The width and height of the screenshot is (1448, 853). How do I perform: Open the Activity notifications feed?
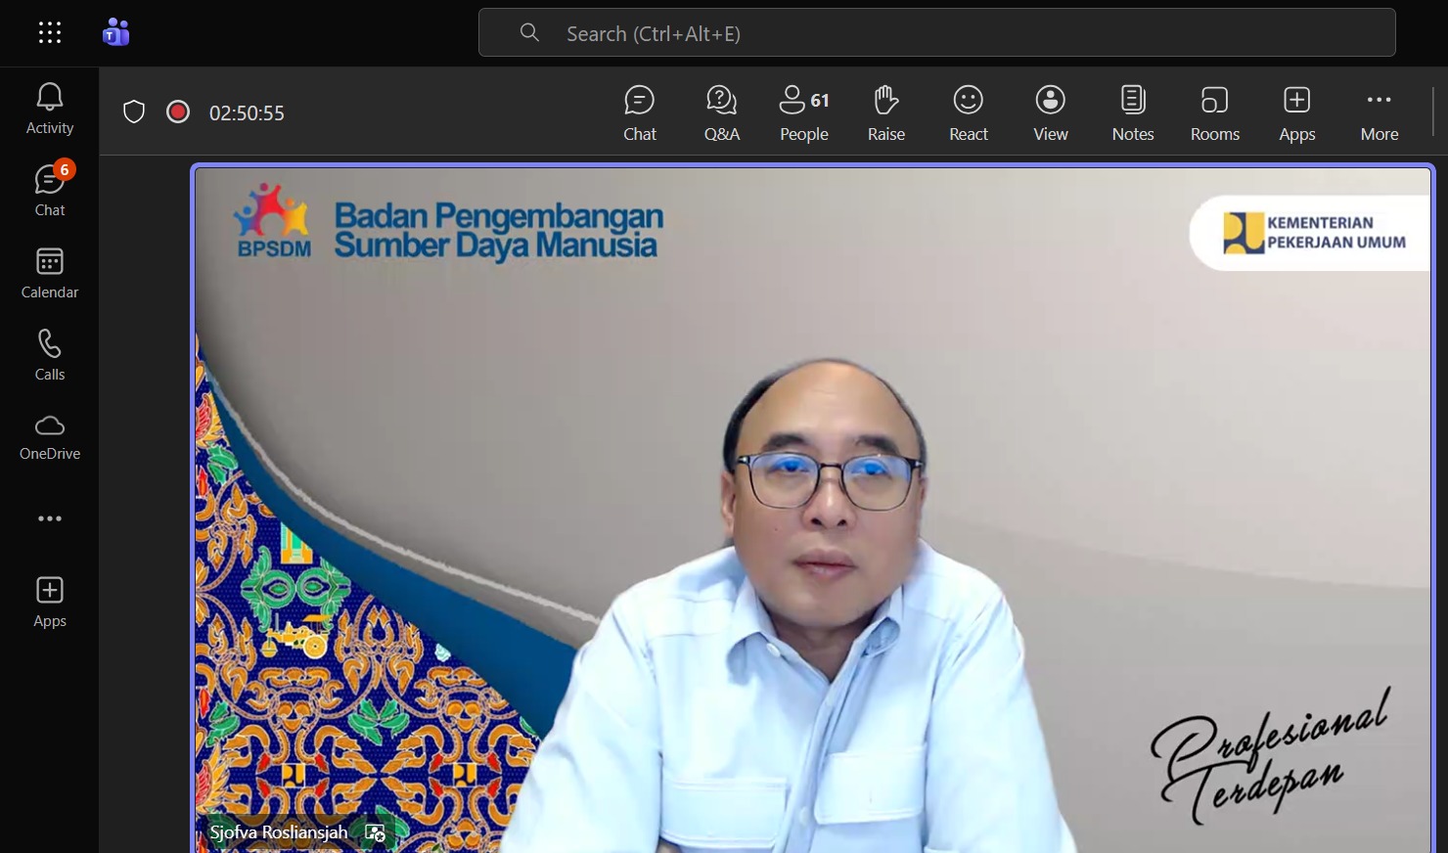point(49,109)
